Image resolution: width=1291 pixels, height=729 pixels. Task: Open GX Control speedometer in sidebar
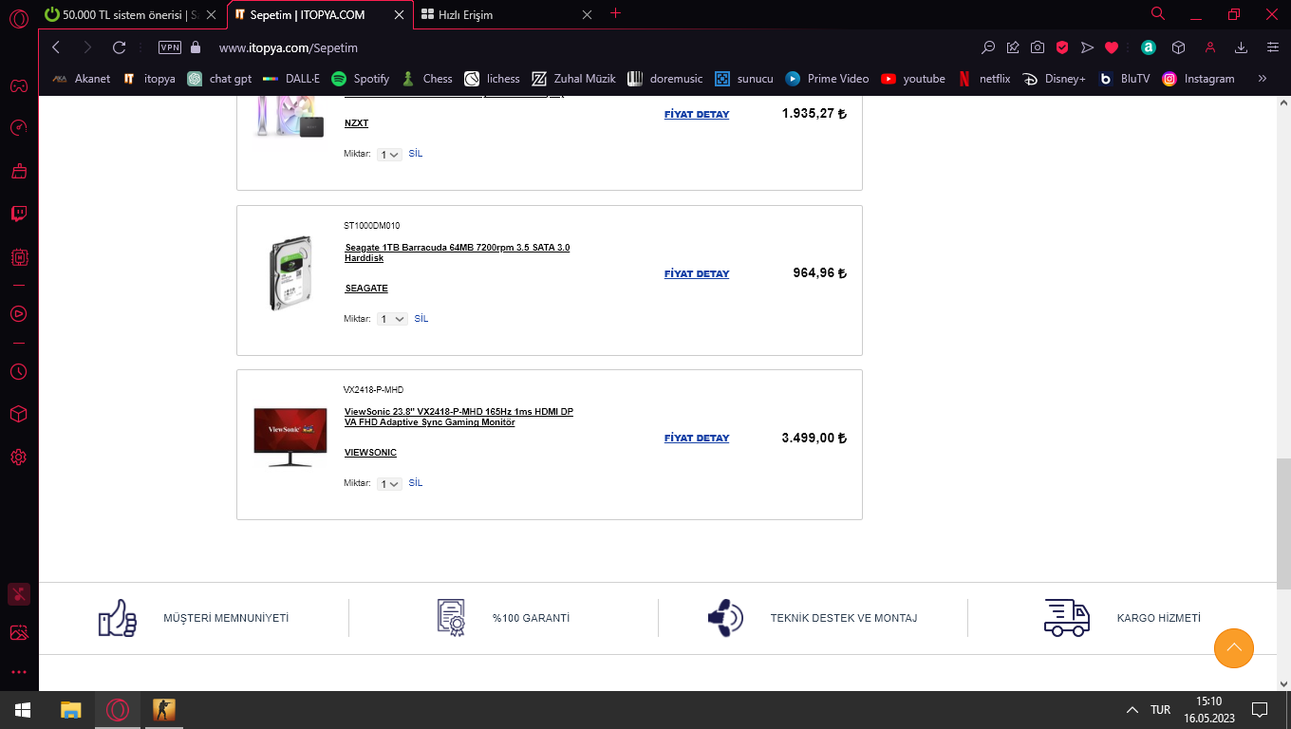click(18, 127)
